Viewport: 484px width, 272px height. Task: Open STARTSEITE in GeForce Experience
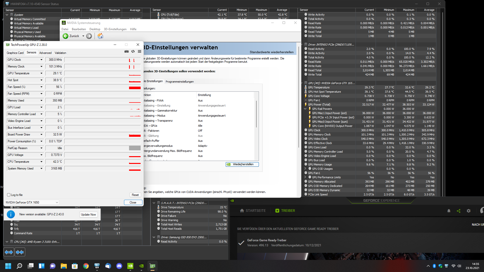[253, 211]
